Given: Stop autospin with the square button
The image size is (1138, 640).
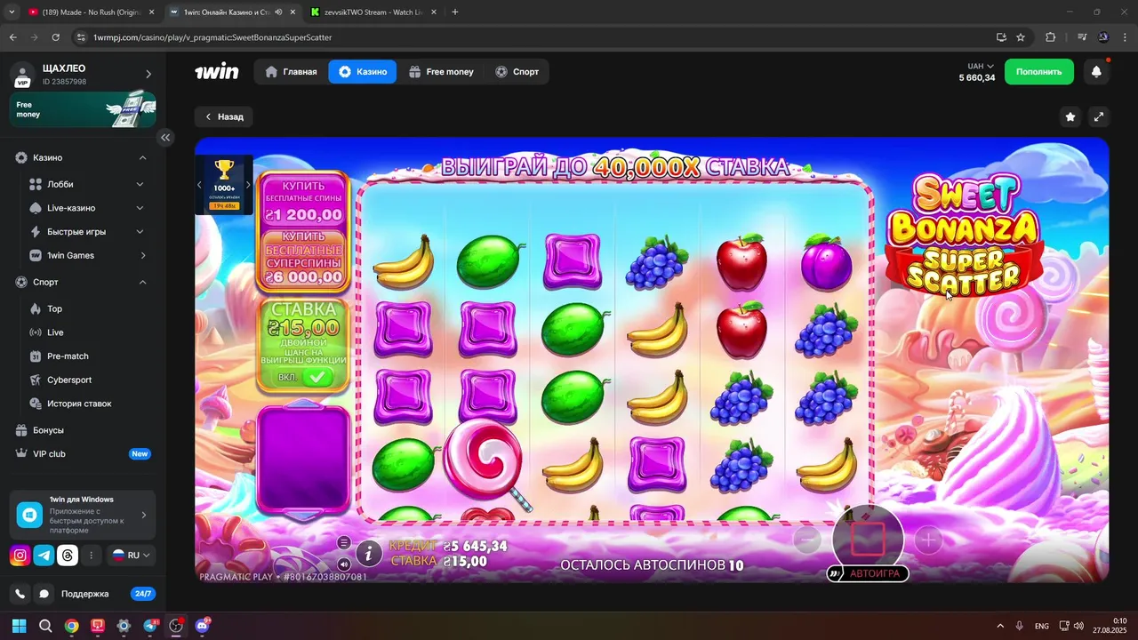Looking at the screenshot, I should (x=868, y=539).
